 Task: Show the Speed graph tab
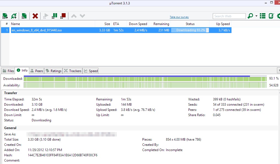91,71
